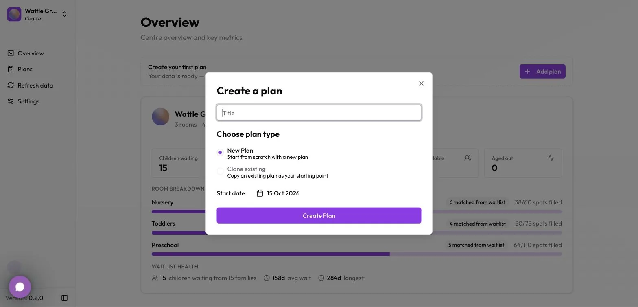Select the New Plan radio option
The image size is (638, 307).
pos(220,153)
